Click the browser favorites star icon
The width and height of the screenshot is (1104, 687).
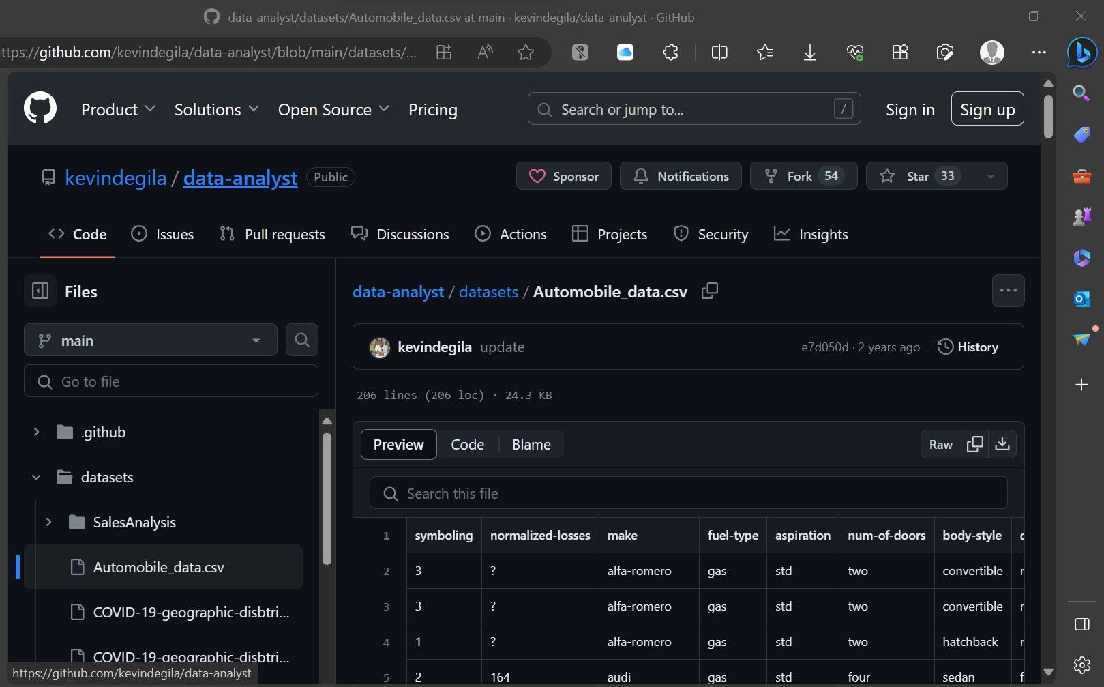click(526, 53)
